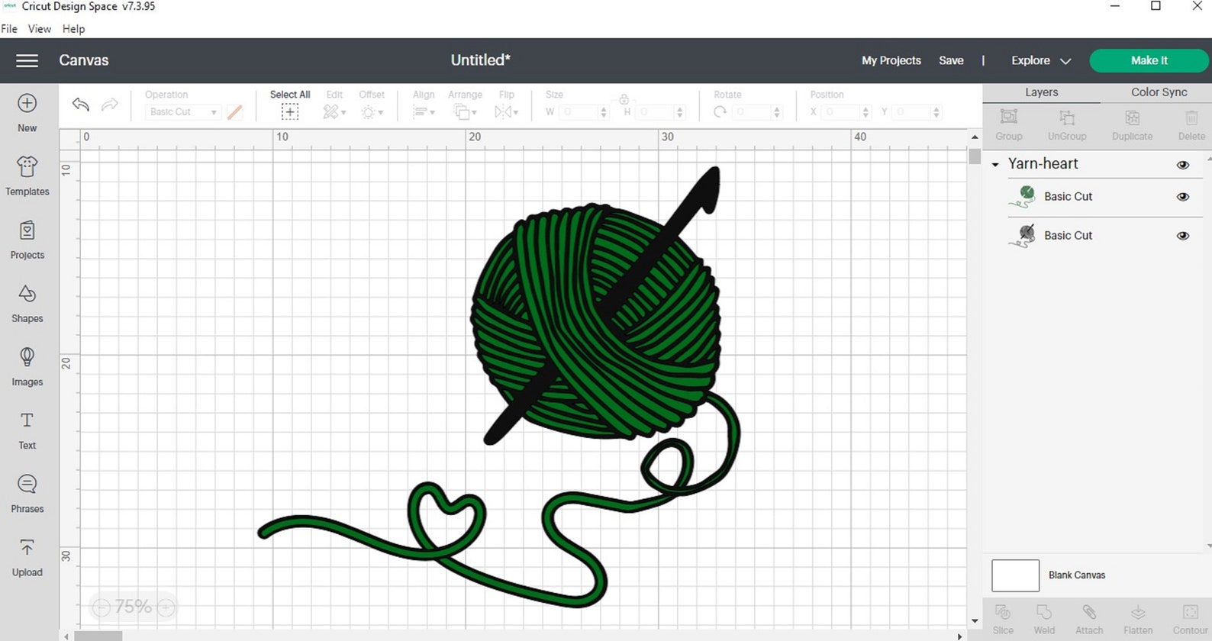1212x641 pixels.
Task: Open the Explore machine dropdown
Action: [x=1041, y=60]
